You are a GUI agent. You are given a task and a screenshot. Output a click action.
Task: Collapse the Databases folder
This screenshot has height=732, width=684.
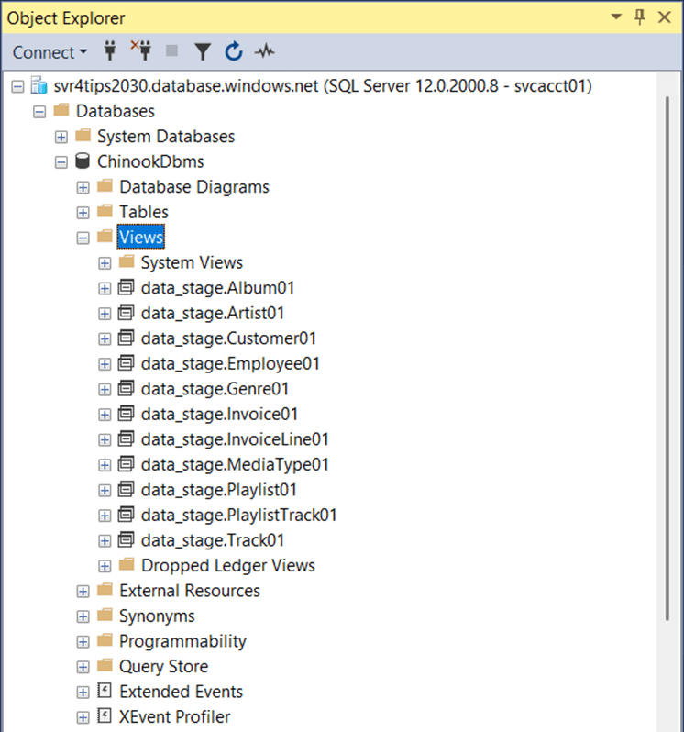pyautogui.click(x=39, y=112)
